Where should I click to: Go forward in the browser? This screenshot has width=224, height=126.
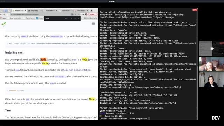pos(4,14)
